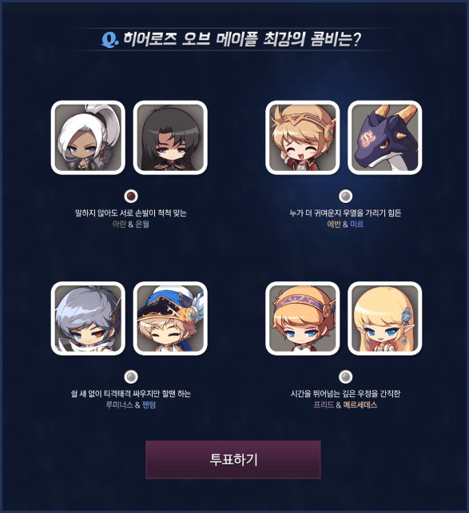Click the poll title 히어로즈 오브 메이플 최강의 콤비는
469x513 pixels.
coord(242,39)
